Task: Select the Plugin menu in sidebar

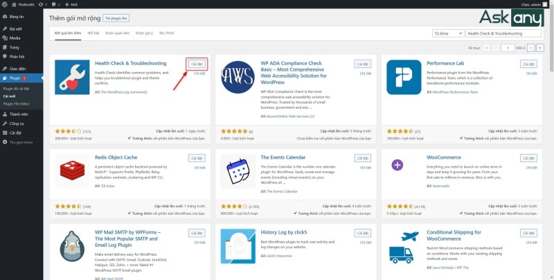Action: click(x=21, y=78)
